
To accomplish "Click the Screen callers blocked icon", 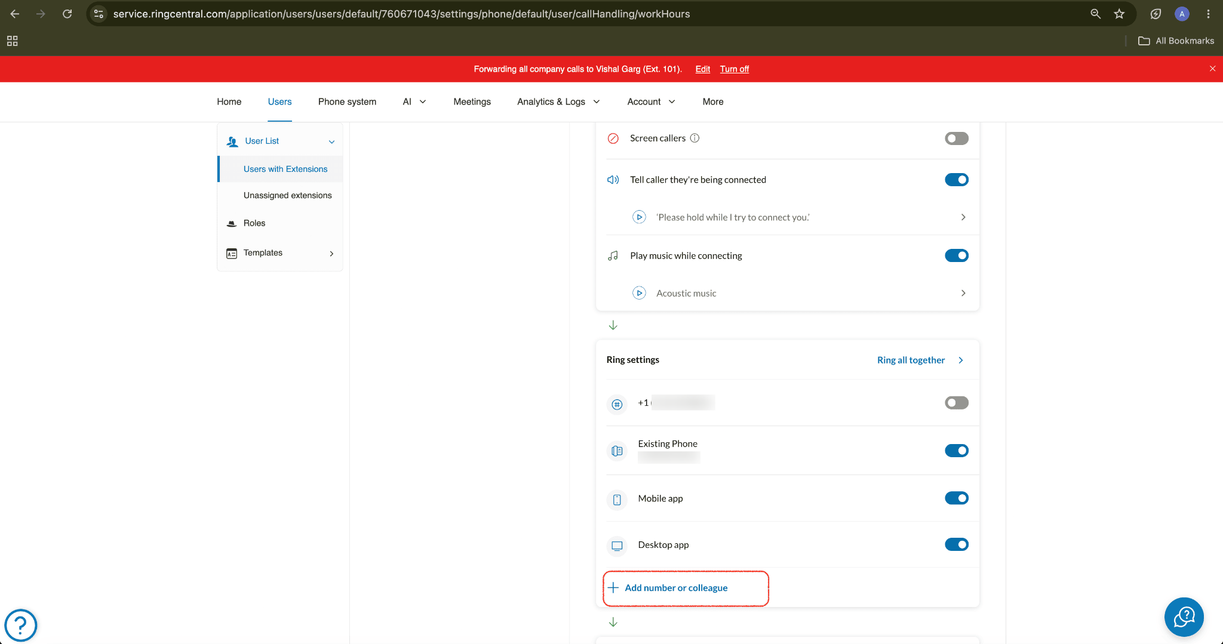I will click(x=613, y=138).
